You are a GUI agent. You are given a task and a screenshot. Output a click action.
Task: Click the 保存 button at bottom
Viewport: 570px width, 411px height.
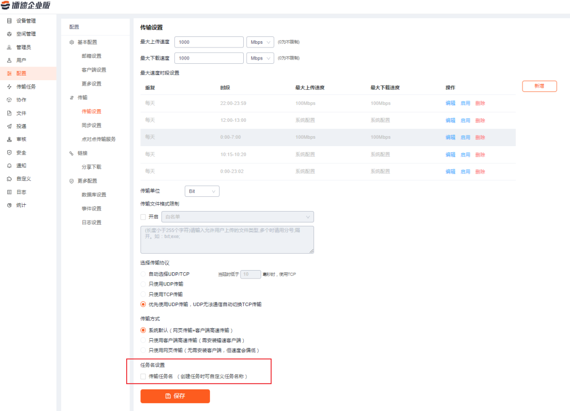(x=175, y=396)
